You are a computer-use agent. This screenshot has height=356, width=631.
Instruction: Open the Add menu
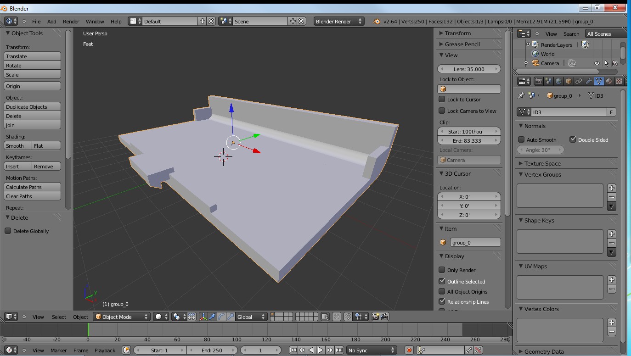52,21
